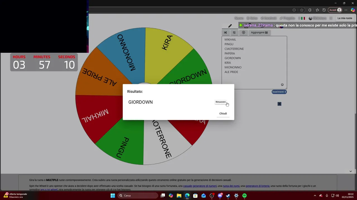This screenshot has height=200, width=357.
Task: Open Le mie ruote menu
Action: pyautogui.click(x=345, y=18)
